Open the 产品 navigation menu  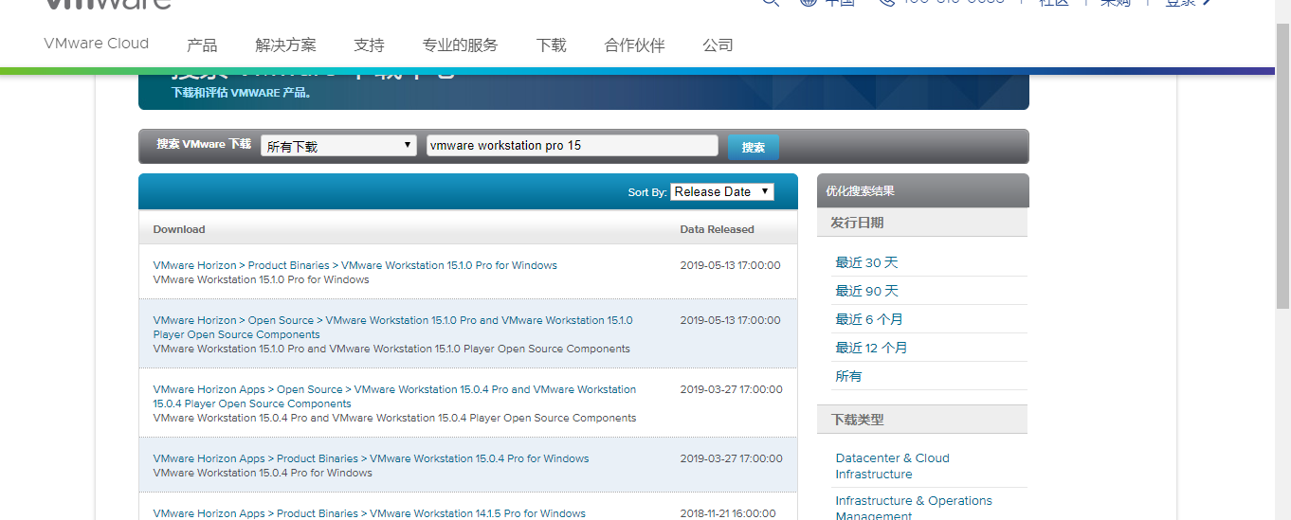[202, 45]
